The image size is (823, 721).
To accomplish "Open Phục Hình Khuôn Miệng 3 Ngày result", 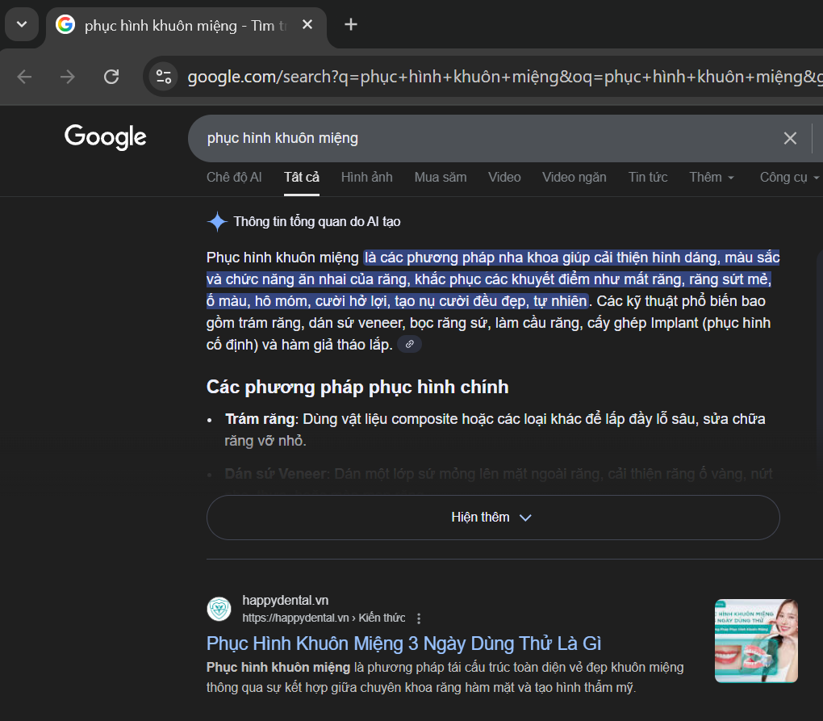I will [403, 643].
